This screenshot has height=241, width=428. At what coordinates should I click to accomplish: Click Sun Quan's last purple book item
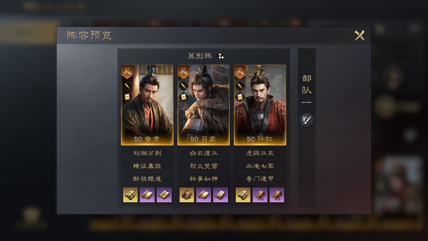point(277,195)
